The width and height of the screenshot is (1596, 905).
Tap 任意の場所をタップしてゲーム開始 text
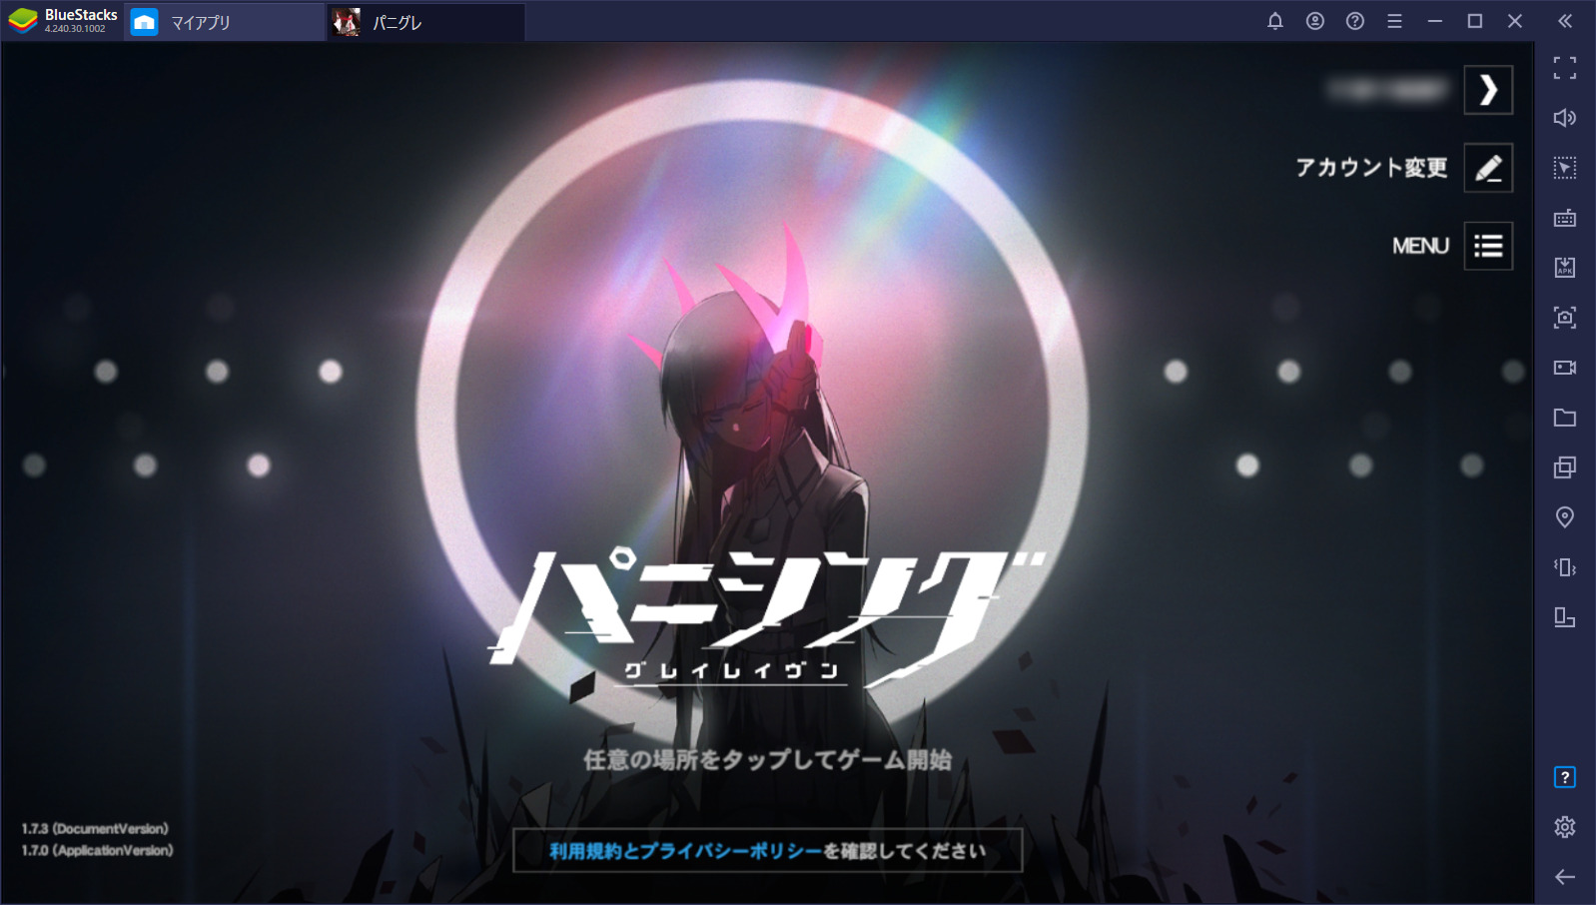click(x=767, y=760)
